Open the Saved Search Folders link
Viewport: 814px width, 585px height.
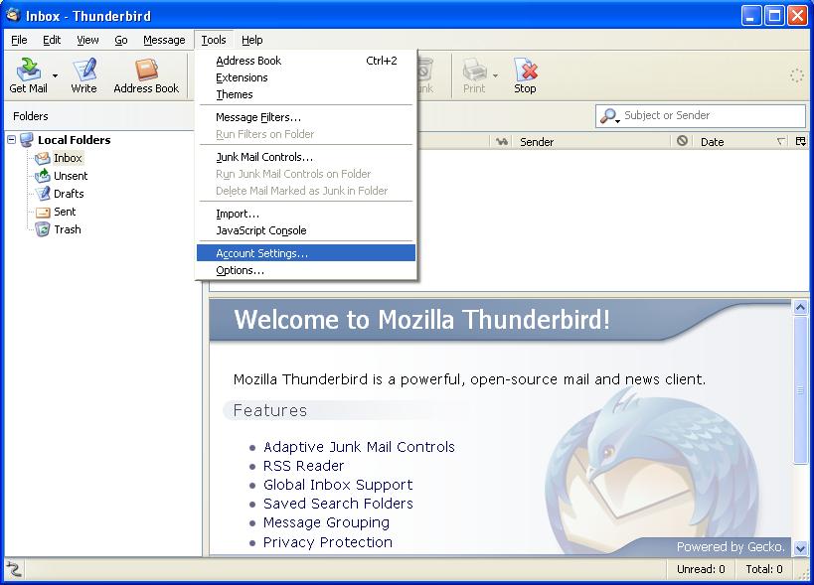pos(338,504)
